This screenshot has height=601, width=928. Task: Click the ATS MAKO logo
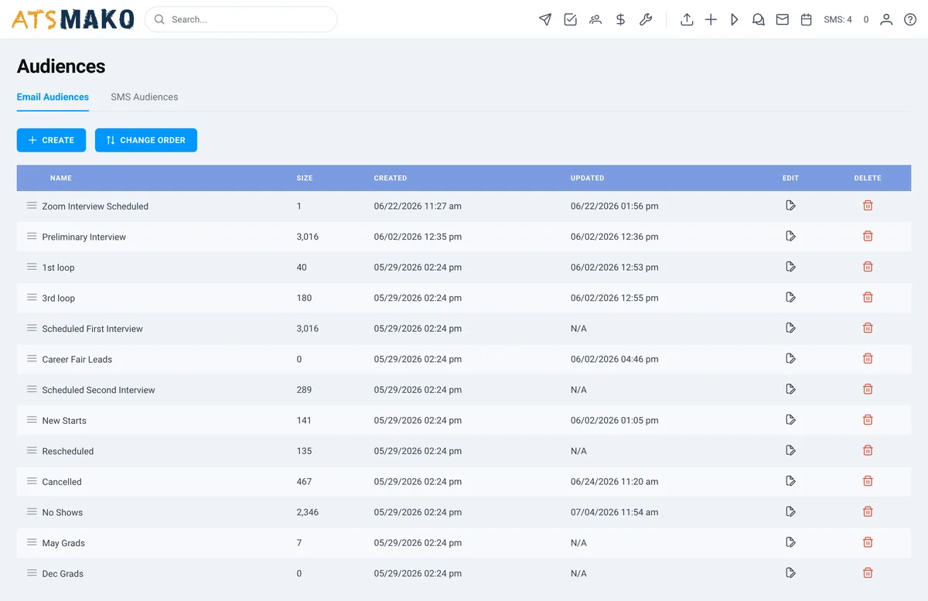coord(73,19)
